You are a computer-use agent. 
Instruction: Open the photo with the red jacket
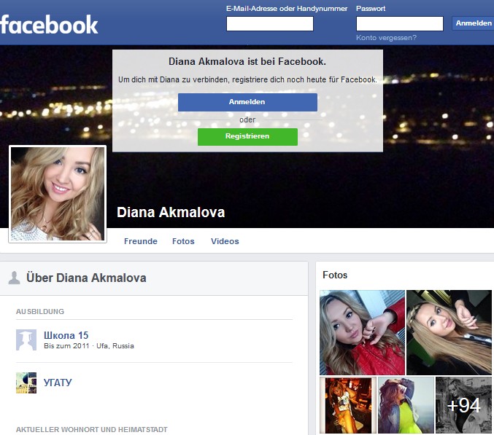362,332
